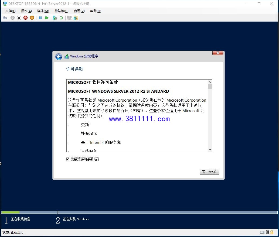Viewport: 279px width, 237px height.
Task: Click the keyboard status icon
Action: (x=262, y=232)
